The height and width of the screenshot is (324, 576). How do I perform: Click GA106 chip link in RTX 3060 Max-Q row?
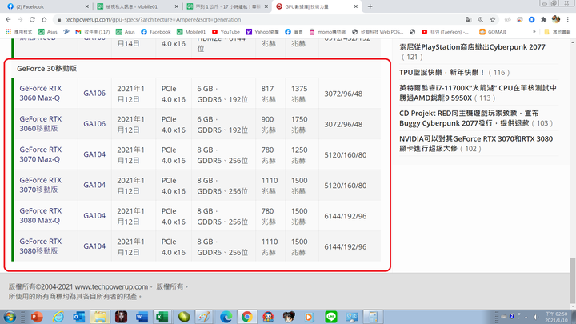coord(94,94)
